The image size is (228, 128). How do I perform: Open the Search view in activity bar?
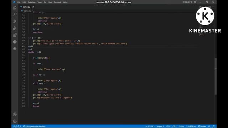click(x=15, y=14)
